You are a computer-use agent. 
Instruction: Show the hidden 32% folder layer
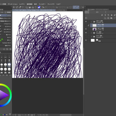86,36
